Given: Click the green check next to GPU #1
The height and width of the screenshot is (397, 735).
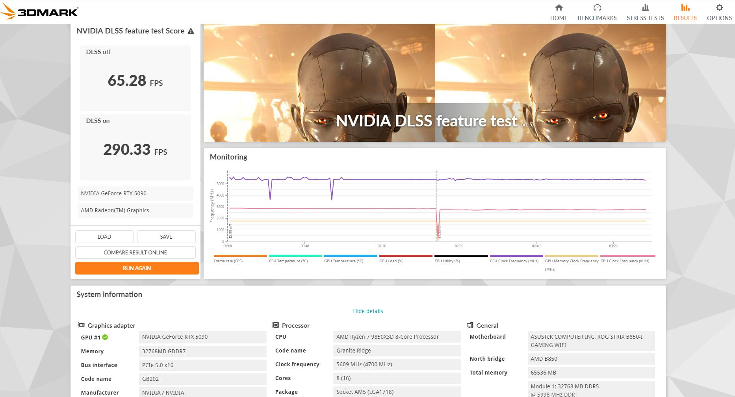Looking at the screenshot, I should (105, 337).
